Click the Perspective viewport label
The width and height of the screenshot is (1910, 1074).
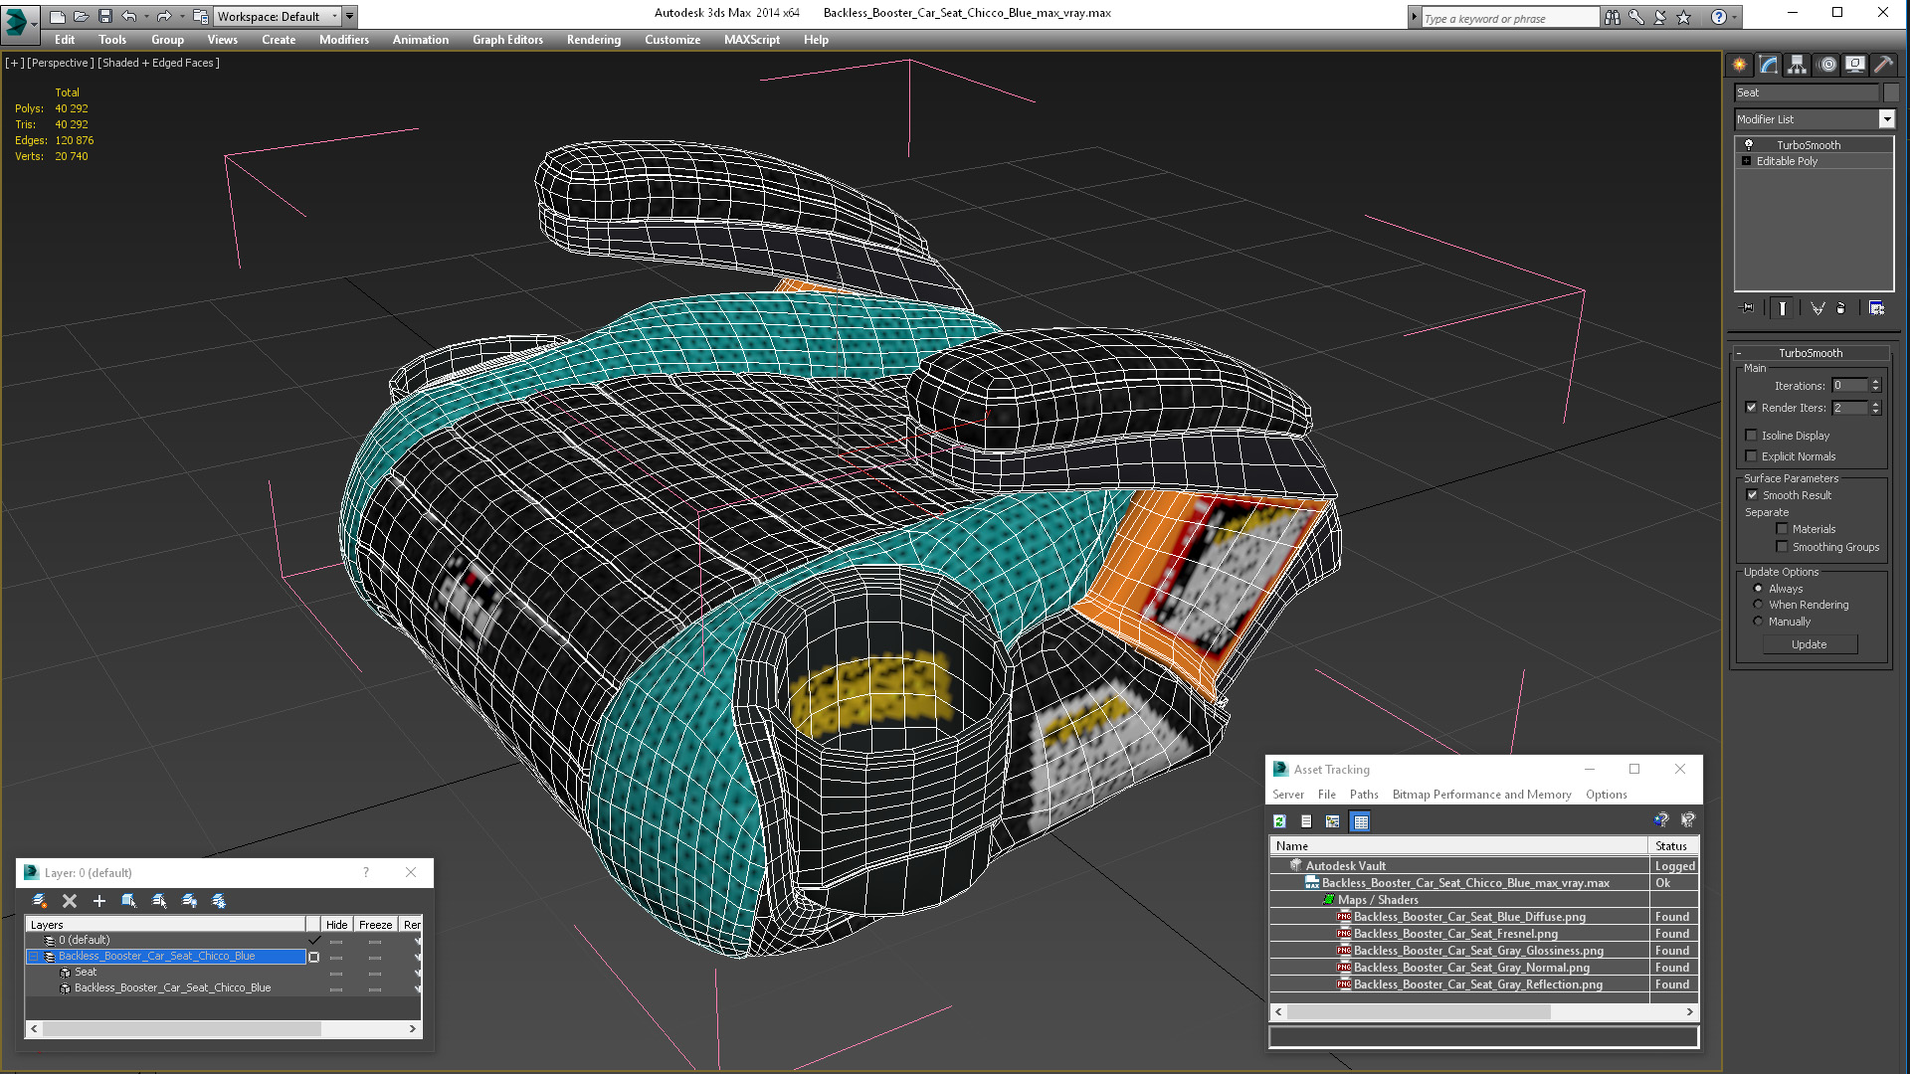coord(61,63)
